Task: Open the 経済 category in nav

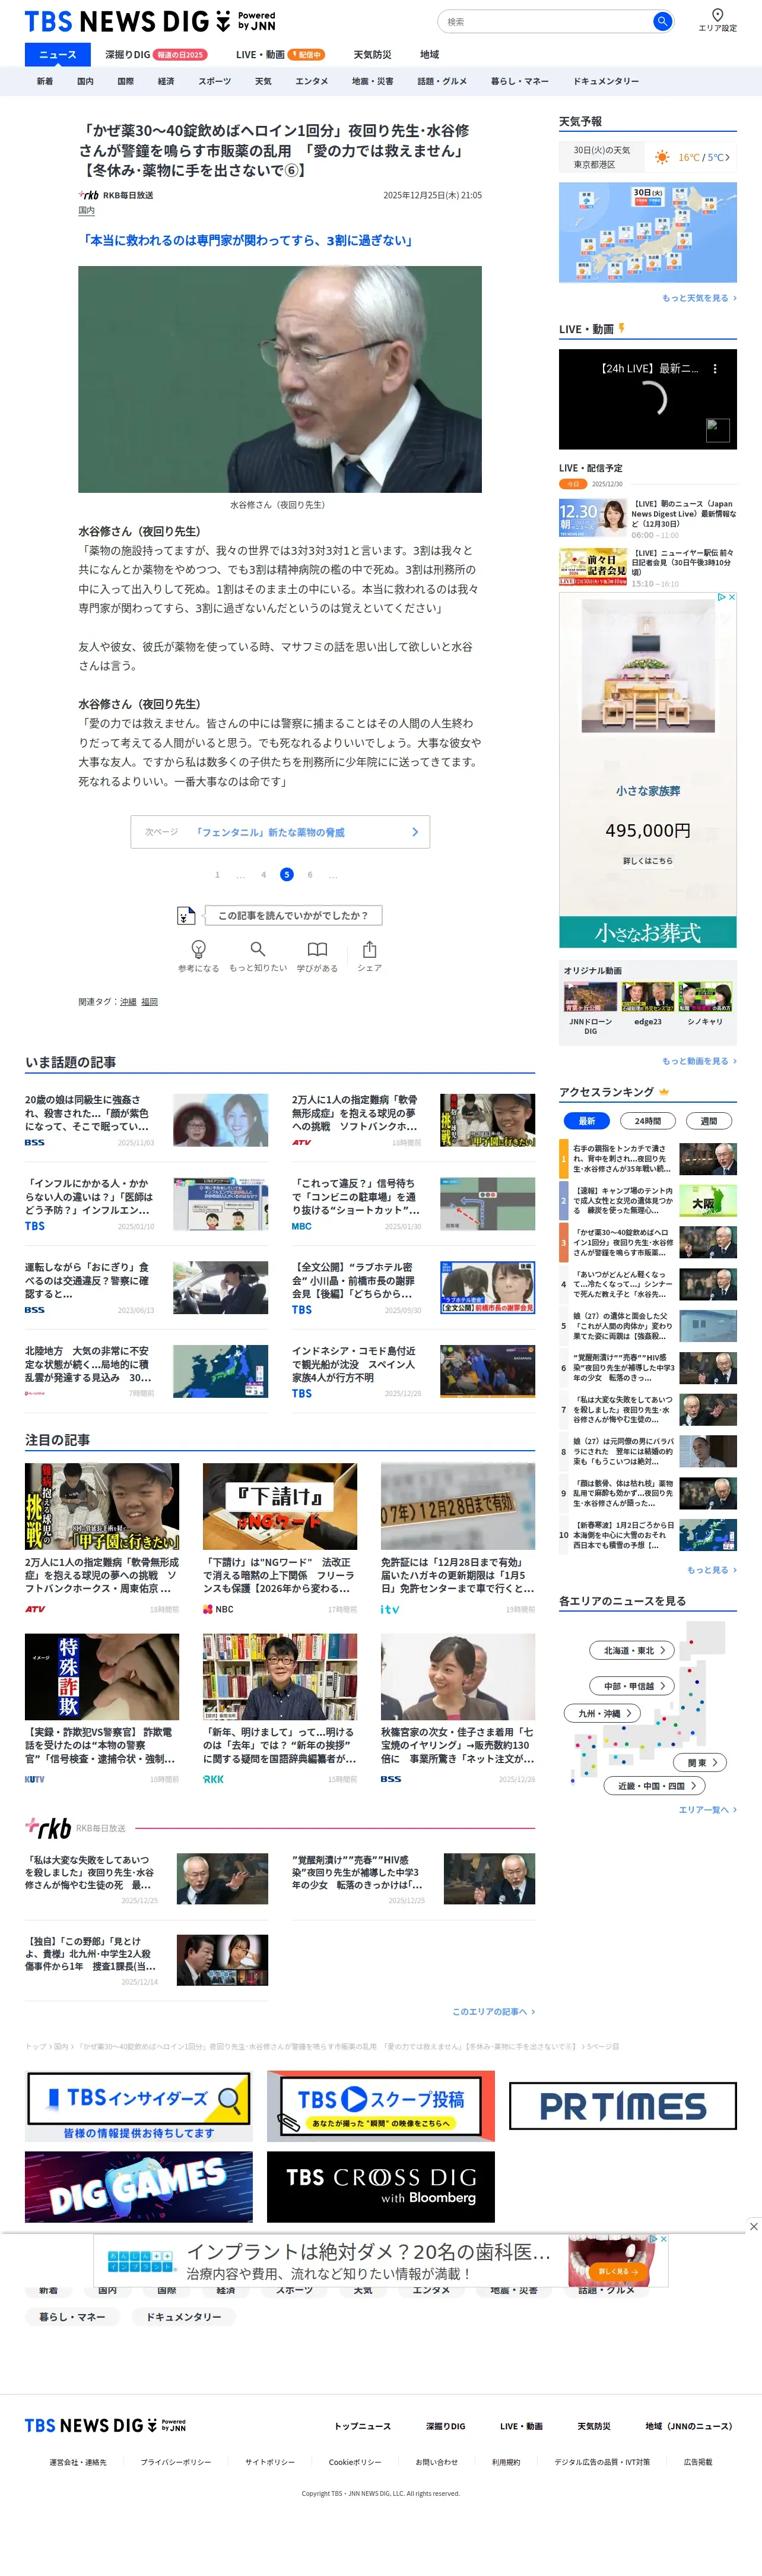Action: (166, 81)
